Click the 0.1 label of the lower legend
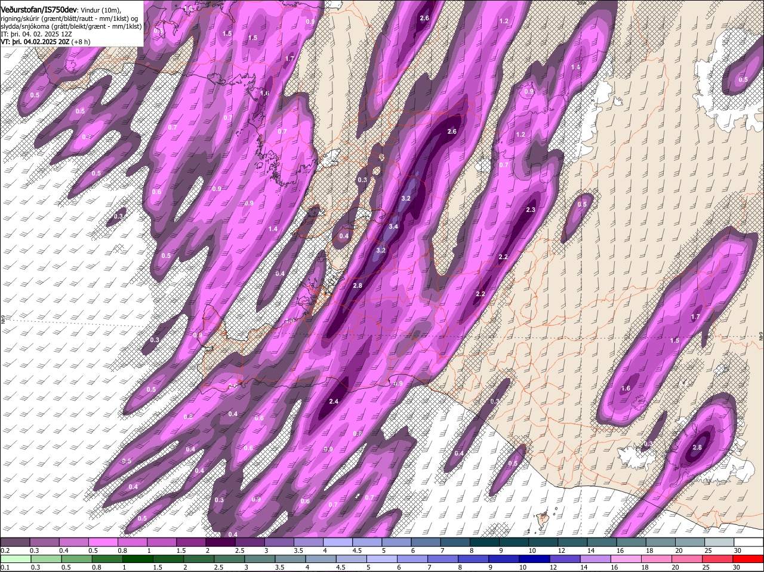764x572 pixels. coord(5,567)
